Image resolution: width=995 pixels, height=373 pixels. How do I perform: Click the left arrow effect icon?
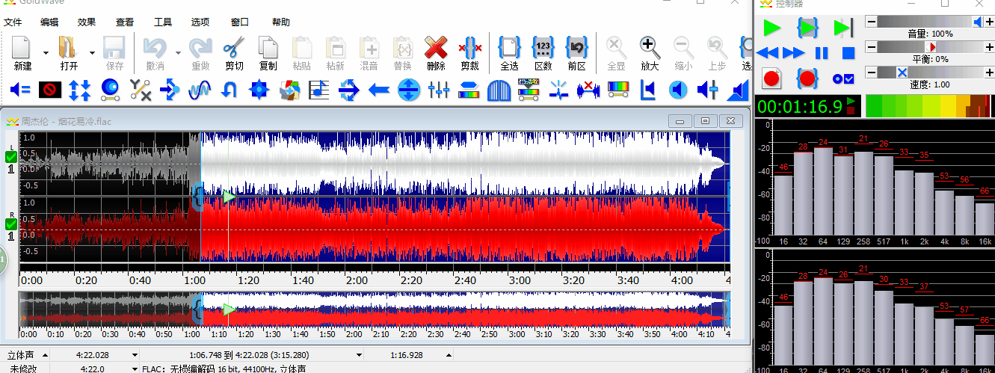pyautogui.click(x=379, y=90)
